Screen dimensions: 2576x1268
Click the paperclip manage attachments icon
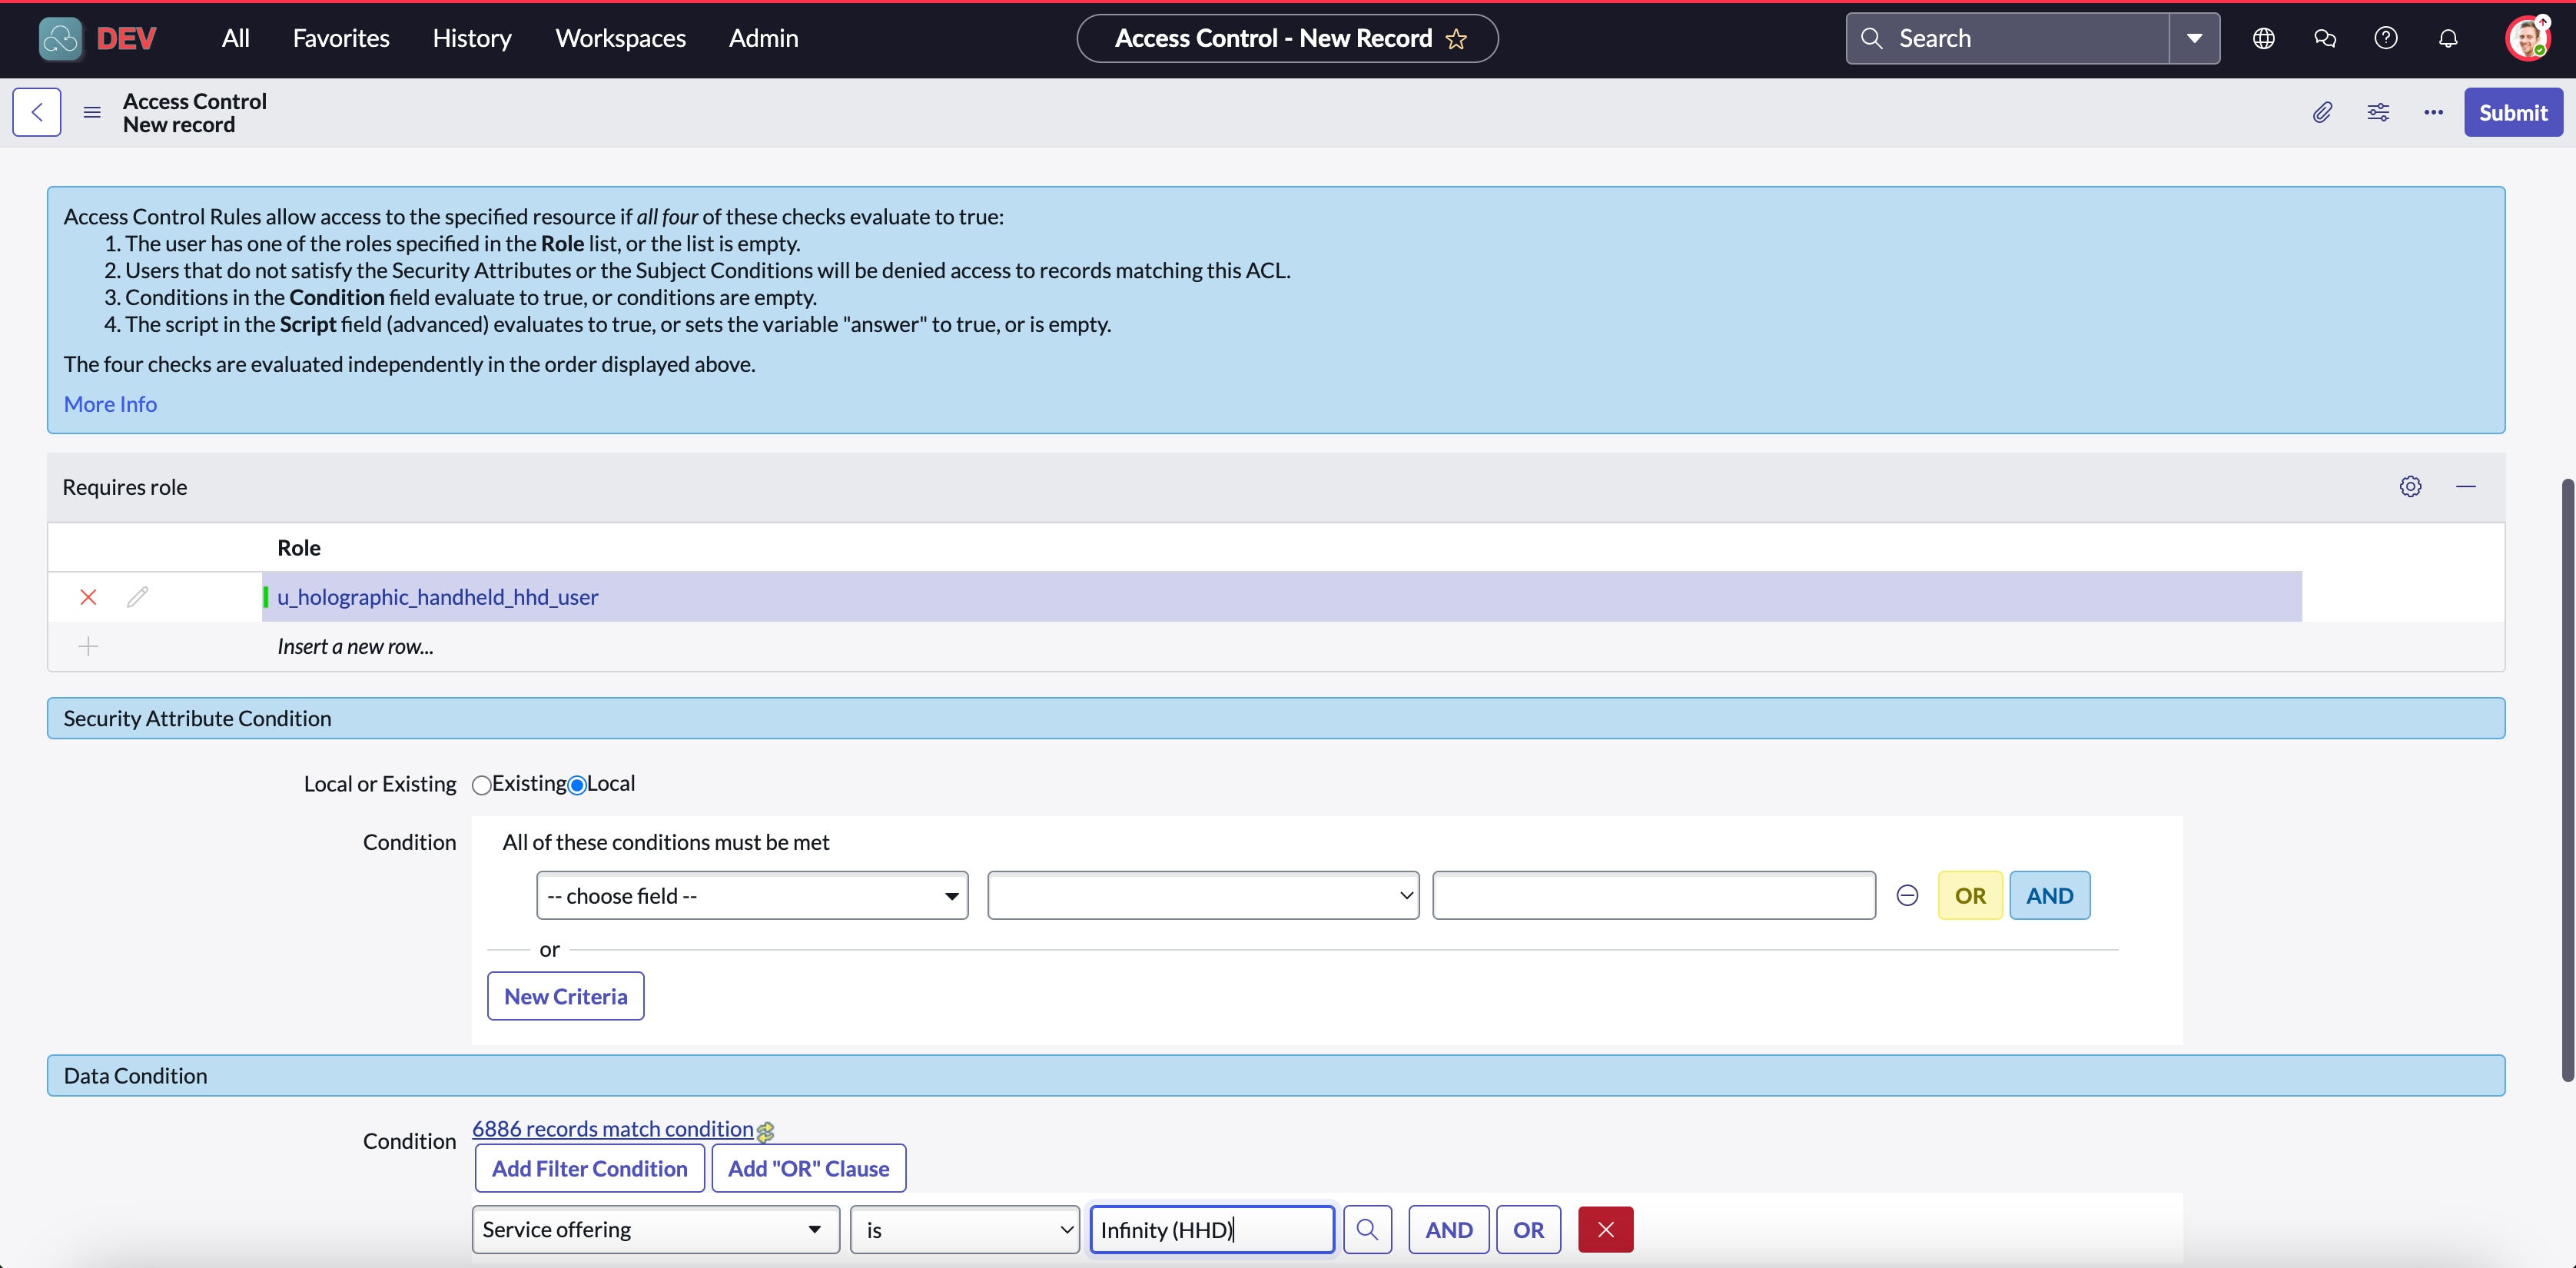click(x=2322, y=112)
